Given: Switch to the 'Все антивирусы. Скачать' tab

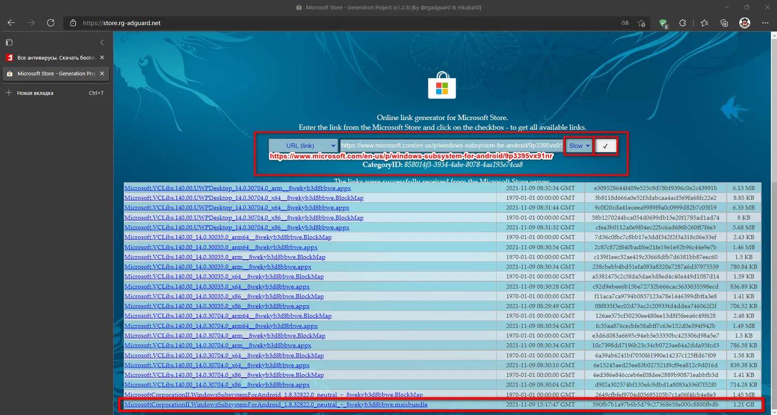Looking at the screenshot, I should coord(56,57).
